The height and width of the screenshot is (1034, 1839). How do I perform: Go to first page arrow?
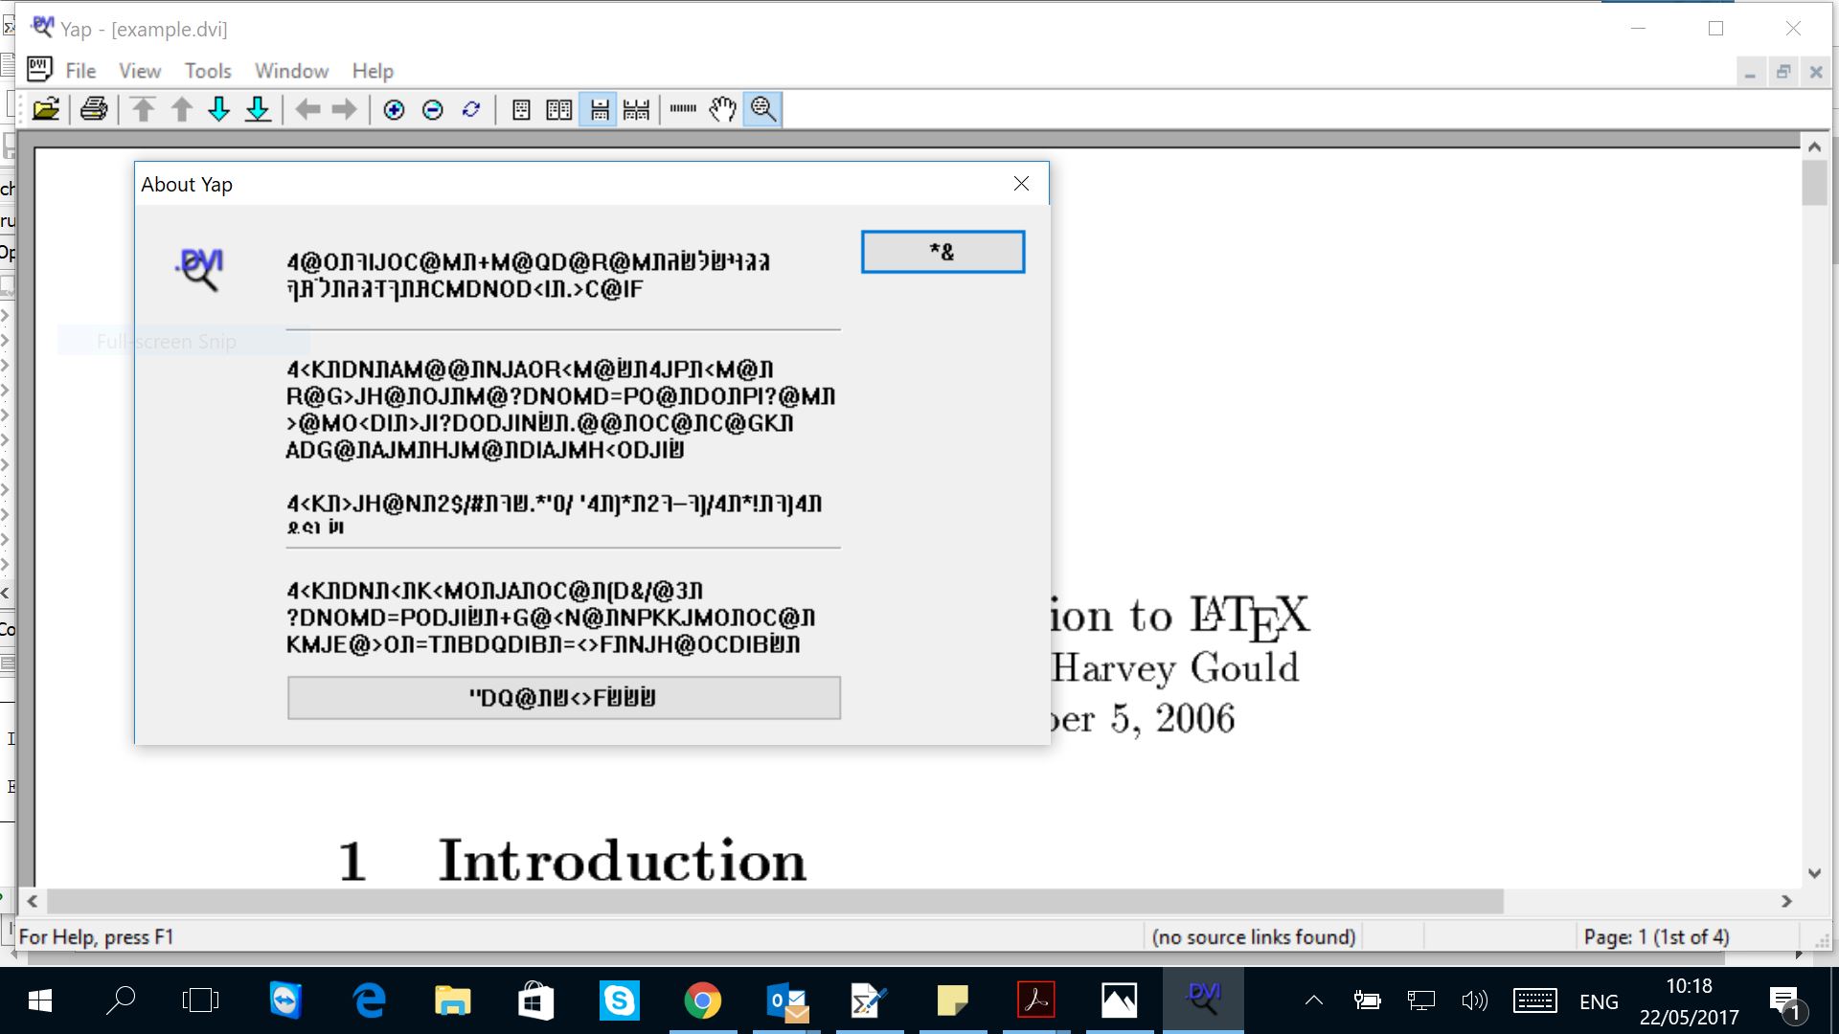coord(144,109)
